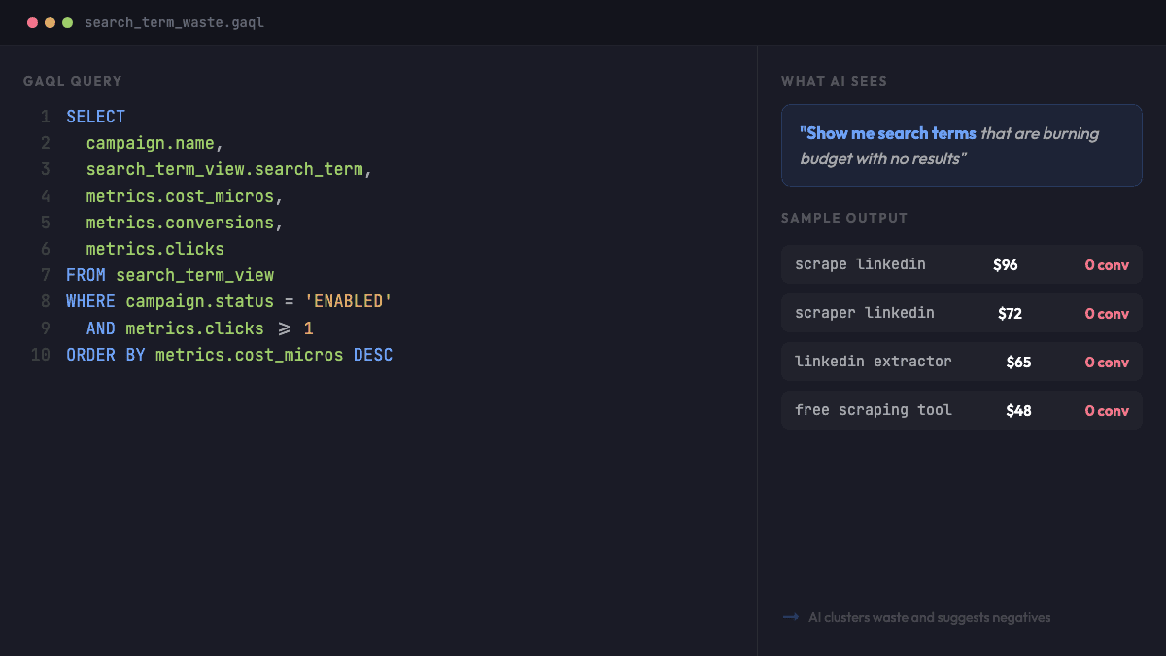Select the '0 conv' badge on 'free scraping tool' row
The width and height of the screenshot is (1166, 656).
[1107, 410]
